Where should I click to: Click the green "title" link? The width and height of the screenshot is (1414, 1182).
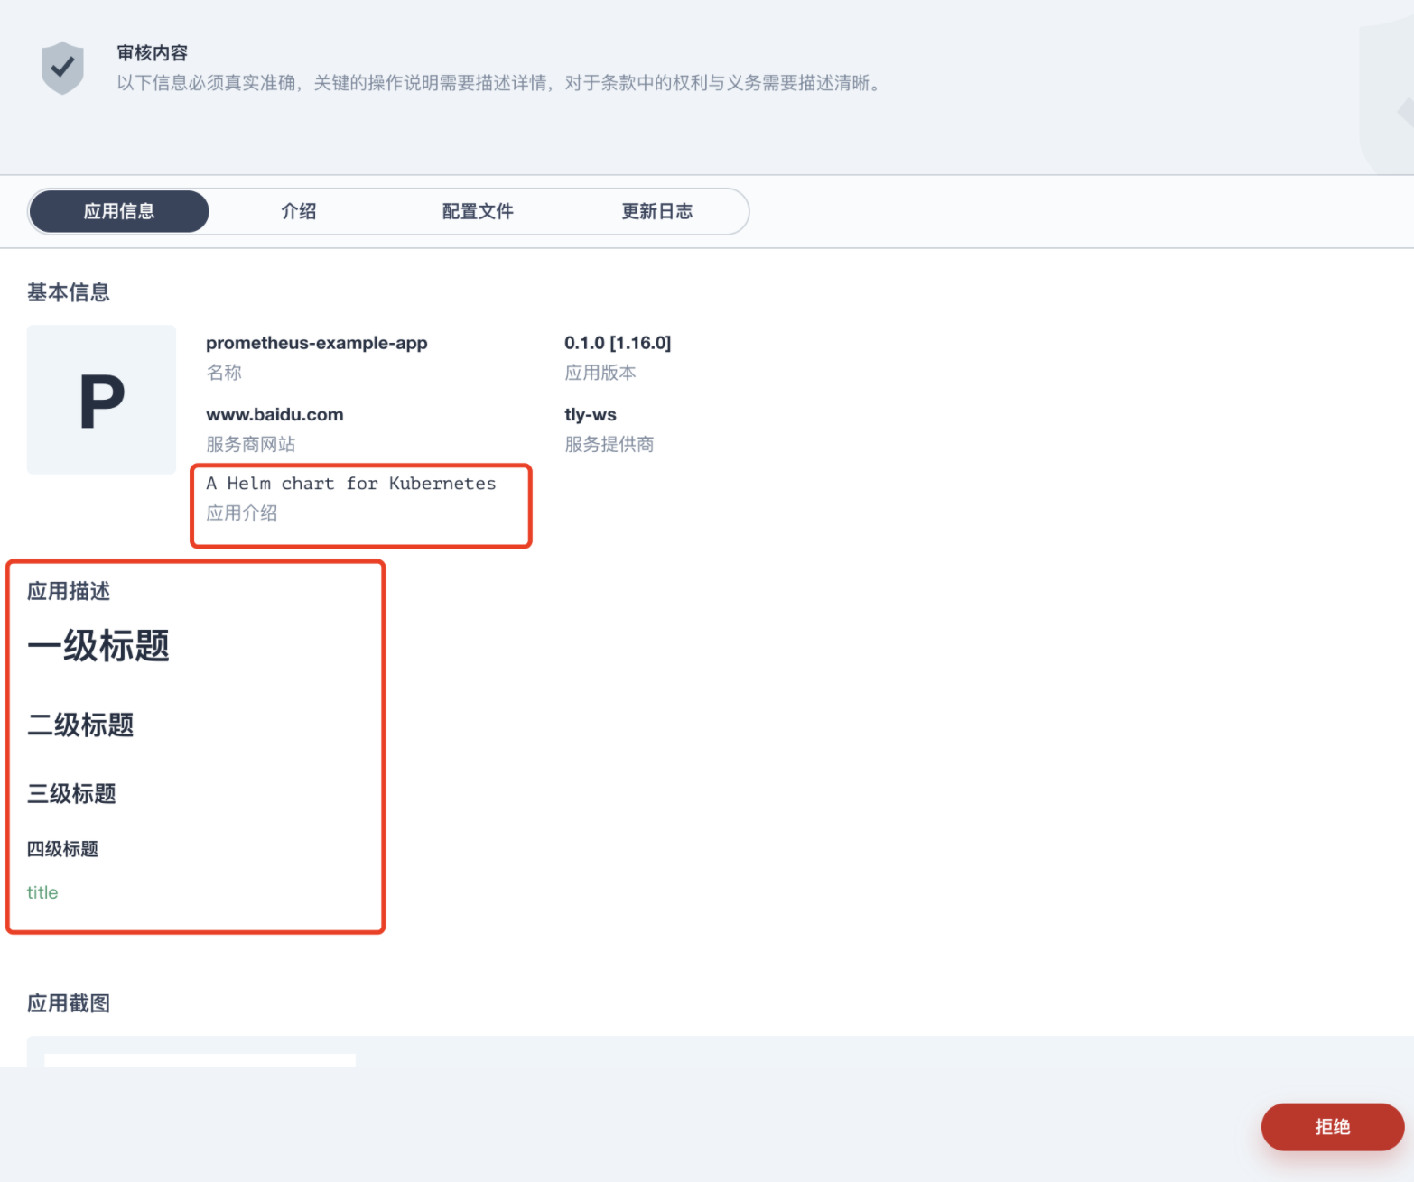(x=42, y=891)
